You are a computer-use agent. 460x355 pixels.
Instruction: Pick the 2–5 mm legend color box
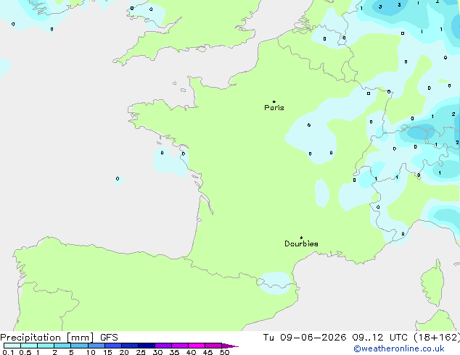point(62,346)
